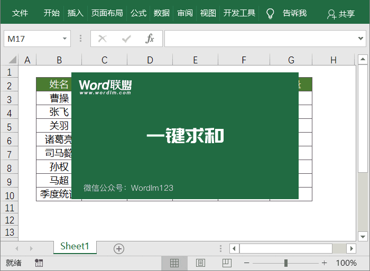Viewport: 370px width, 271px height.
Task: Switch to Normal view
Action: coord(174,263)
